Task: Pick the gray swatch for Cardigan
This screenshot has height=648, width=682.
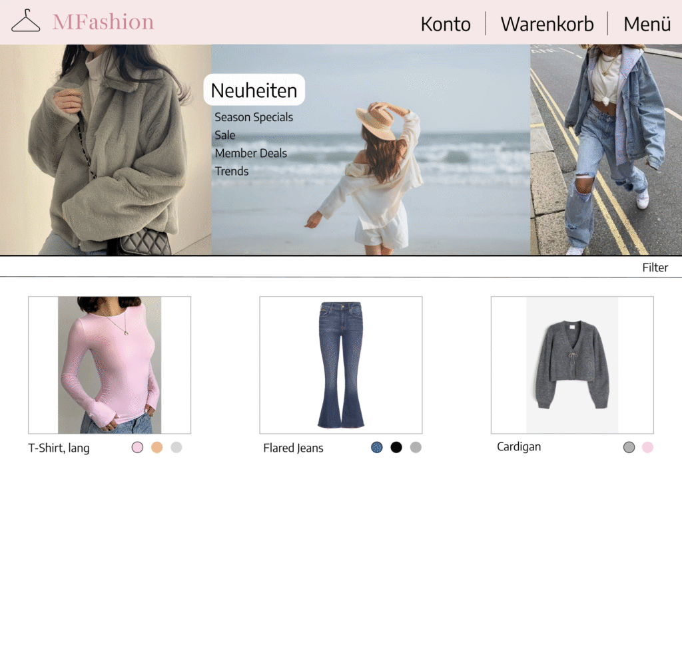Action: point(629,447)
